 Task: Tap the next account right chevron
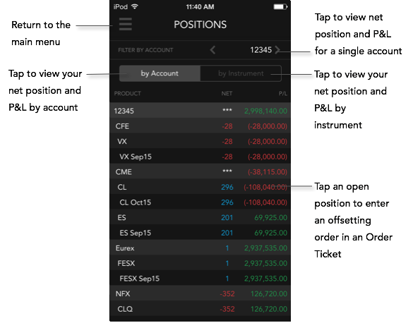click(277, 49)
